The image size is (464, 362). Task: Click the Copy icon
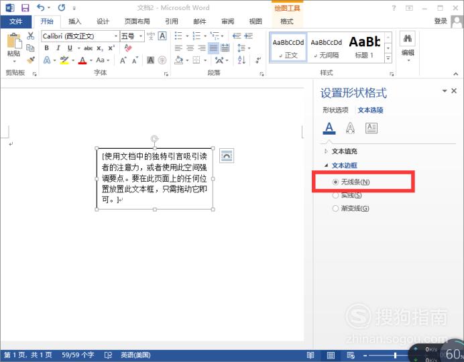pyautogui.click(x=30, y=48)
